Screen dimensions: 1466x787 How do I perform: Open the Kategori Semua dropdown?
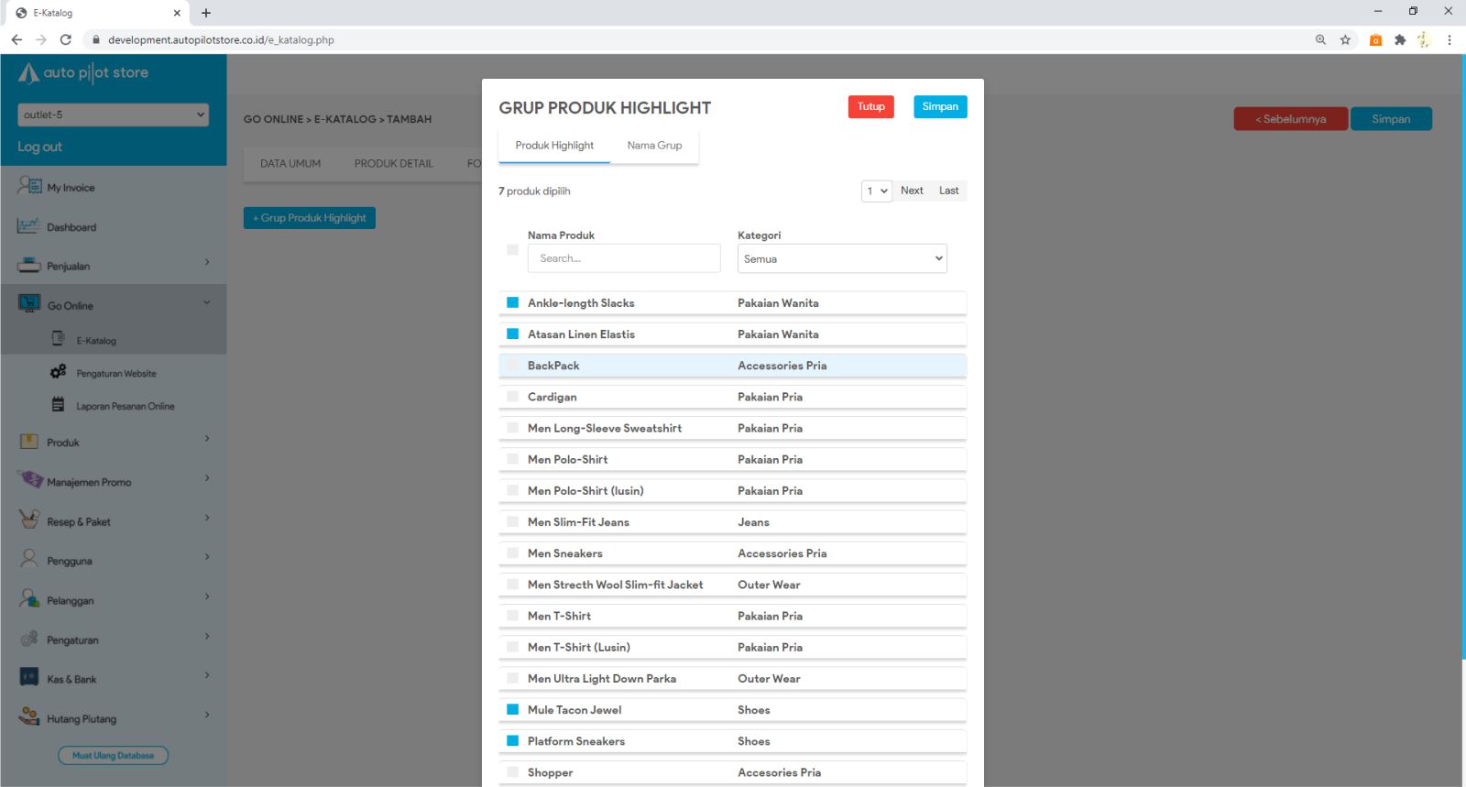(x=841, y=258)
